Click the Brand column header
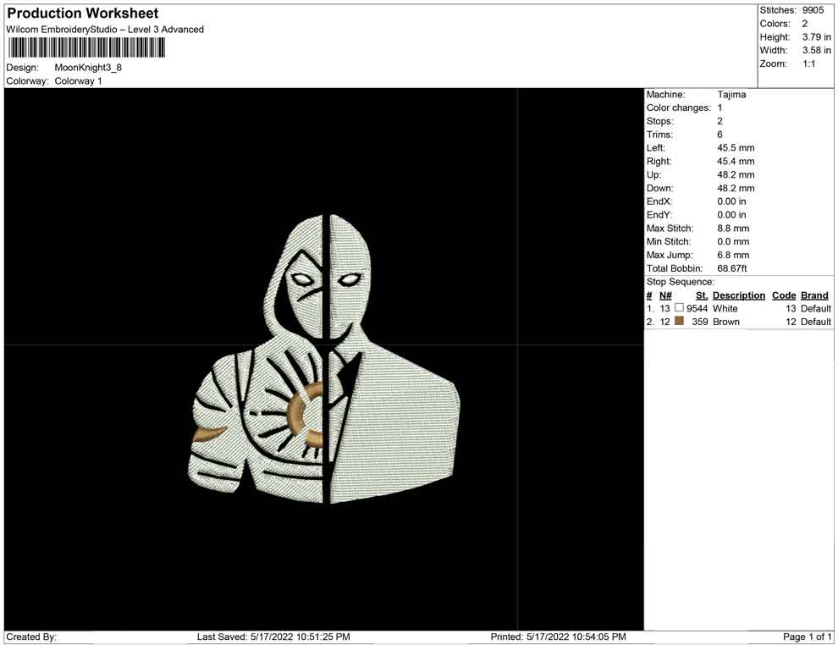The width and height of the screenshot is (838, 645). [x=814, y=295]
